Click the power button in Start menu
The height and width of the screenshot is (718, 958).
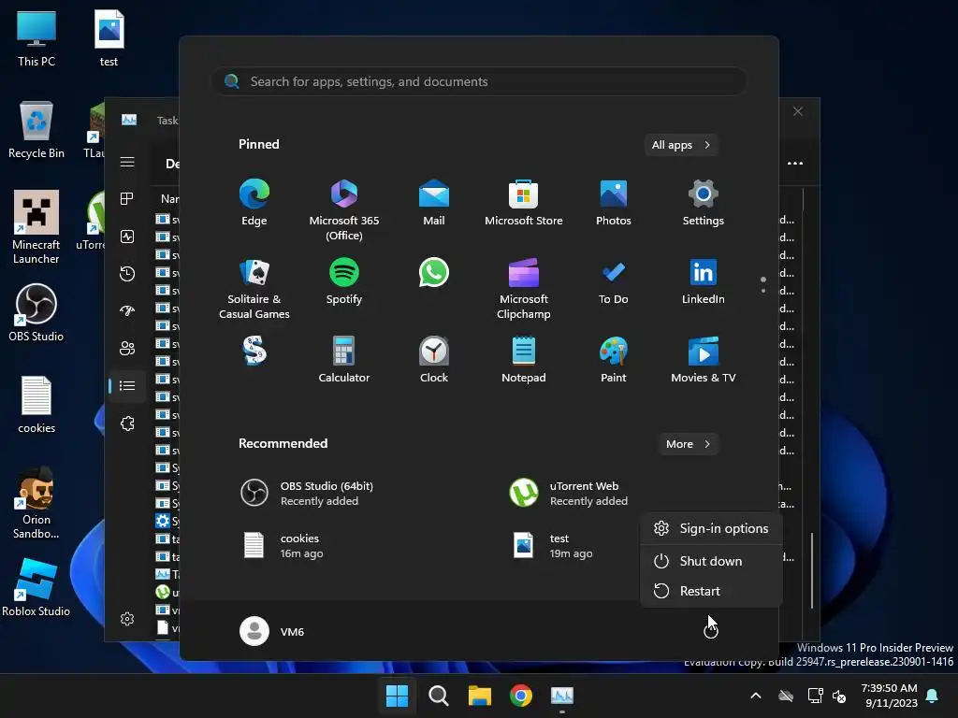click(711, 631)
